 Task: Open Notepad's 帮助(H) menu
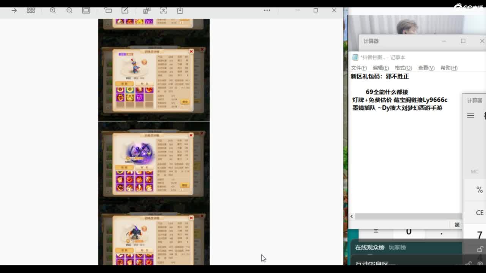pos(449,68)
